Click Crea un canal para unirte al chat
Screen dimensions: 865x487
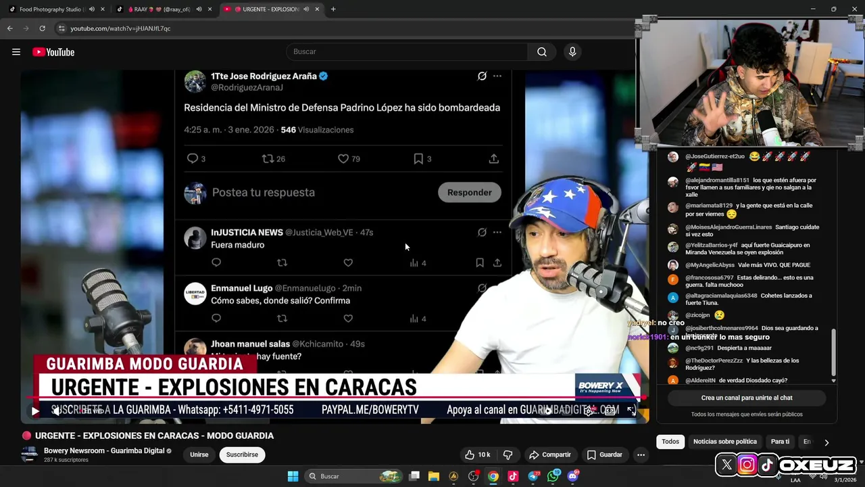tap(747, 398)
